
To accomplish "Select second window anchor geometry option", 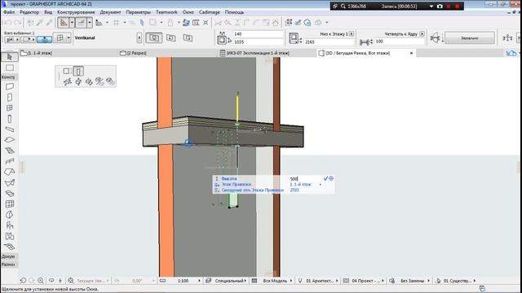I will (171, 38).
